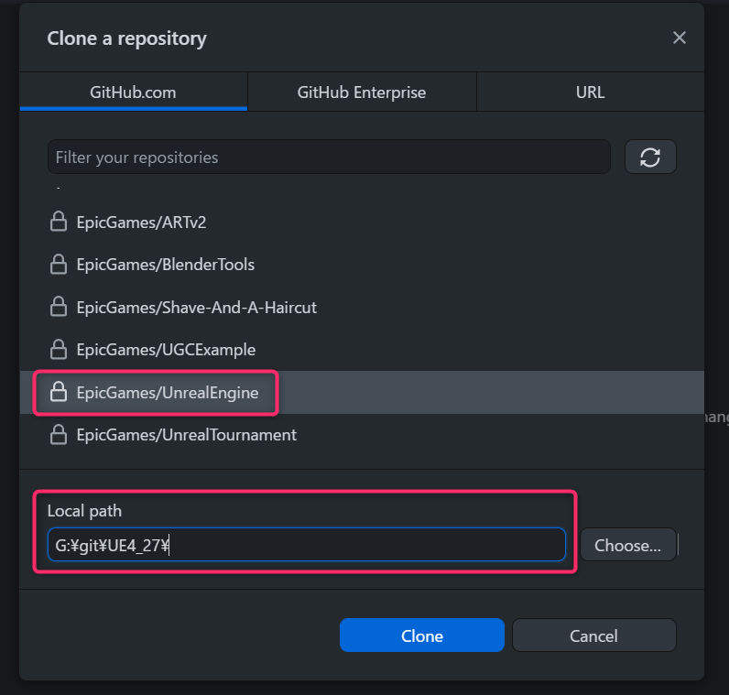Click the lock icon beside EpicGames/Shave-And-A-Haircut
Viewport: 729px width, 695px height.
[59, 307]
